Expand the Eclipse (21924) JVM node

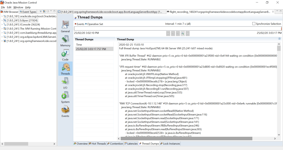2,20
